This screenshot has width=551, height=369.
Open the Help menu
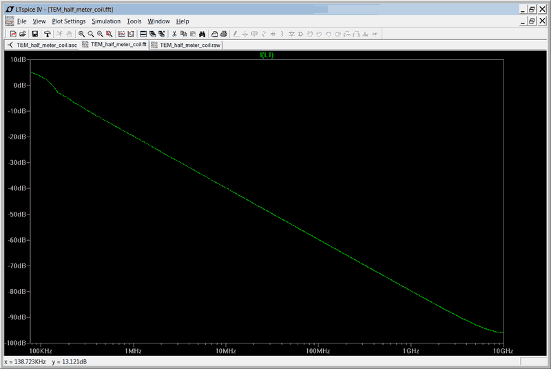point(183,21)
